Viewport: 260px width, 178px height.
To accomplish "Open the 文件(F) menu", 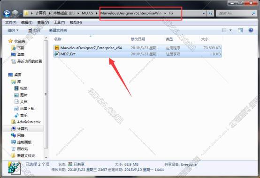I will (11, 22).
